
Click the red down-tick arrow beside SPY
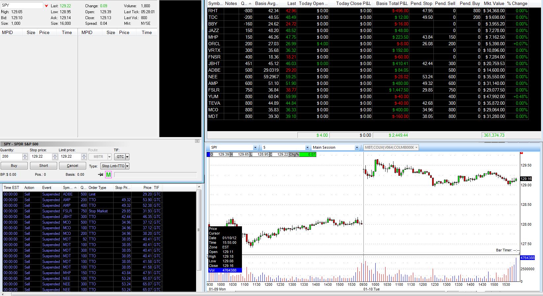47,6
